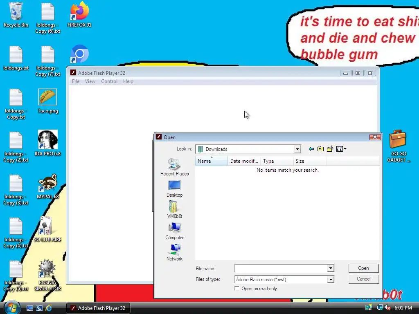Launch Internet Explorer from quick launch
The image size is (419, 314).
tap(49, 308)
